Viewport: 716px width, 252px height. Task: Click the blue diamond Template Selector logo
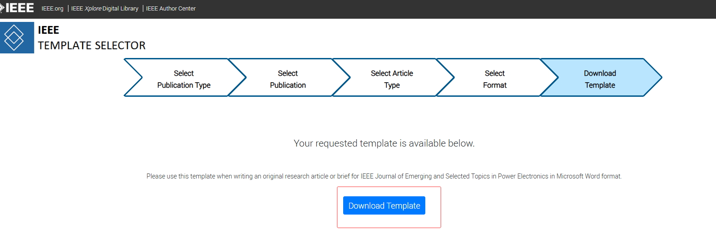[x=17, y=37]
